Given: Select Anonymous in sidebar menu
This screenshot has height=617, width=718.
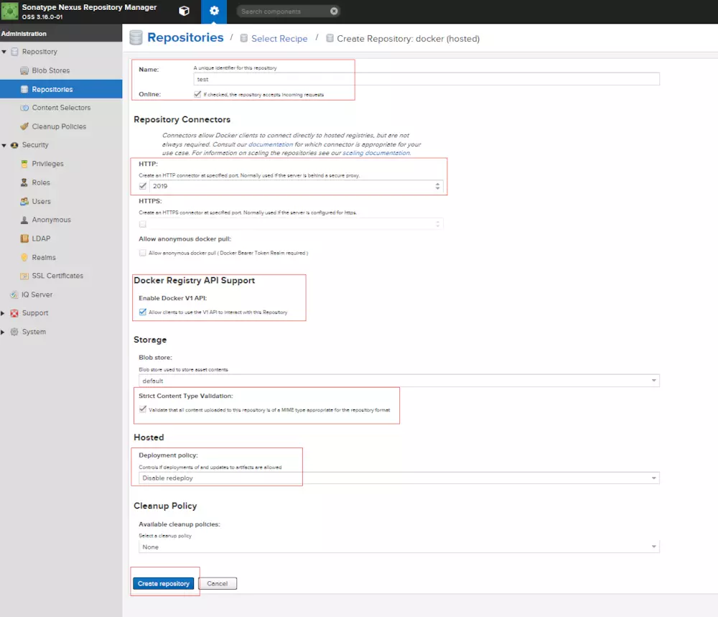Looking at the screenshot, I should (51, 220).
